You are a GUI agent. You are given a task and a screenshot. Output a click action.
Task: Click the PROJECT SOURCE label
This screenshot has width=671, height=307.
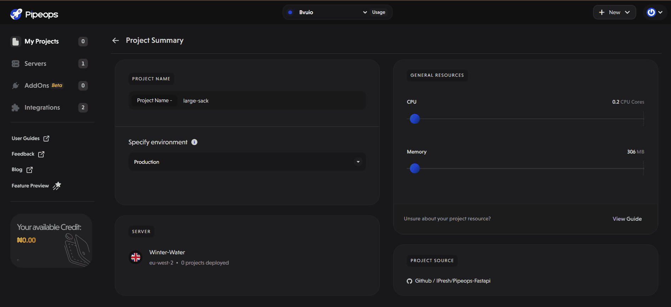coord(432,261)
